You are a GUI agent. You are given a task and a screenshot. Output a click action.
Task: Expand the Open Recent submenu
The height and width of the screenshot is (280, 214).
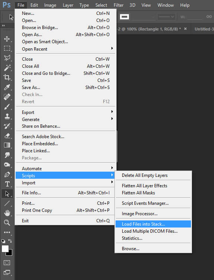coord(65,49)
